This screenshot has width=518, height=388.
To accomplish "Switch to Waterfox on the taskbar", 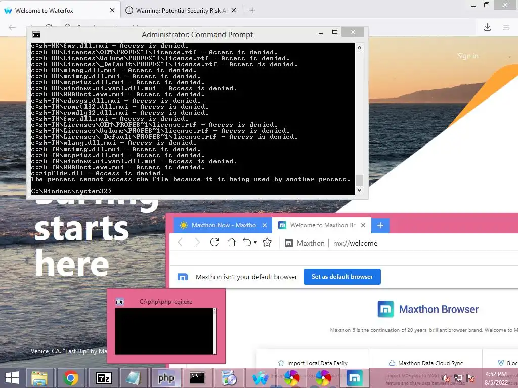I will 261,378.
